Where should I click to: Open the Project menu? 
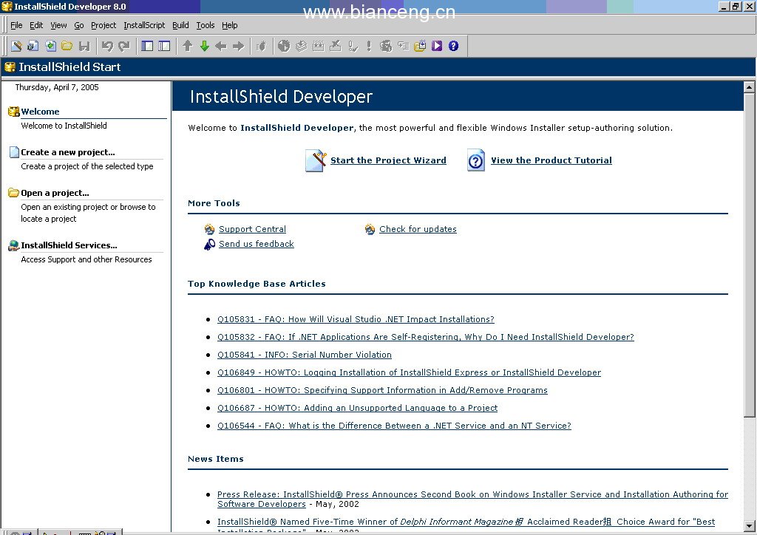[x=103, y=25]
